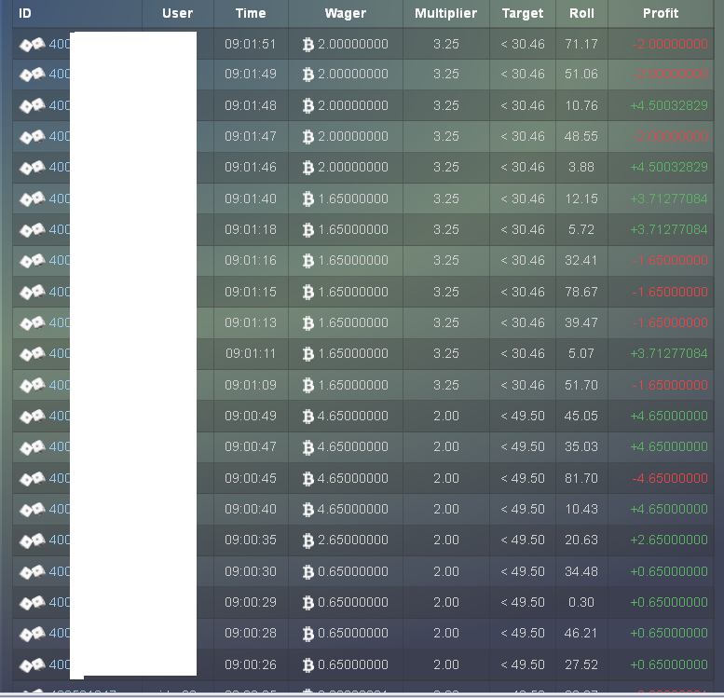
Task: Click the dice icon in the 09:00:40 row
Action: (x=32, y=509)
